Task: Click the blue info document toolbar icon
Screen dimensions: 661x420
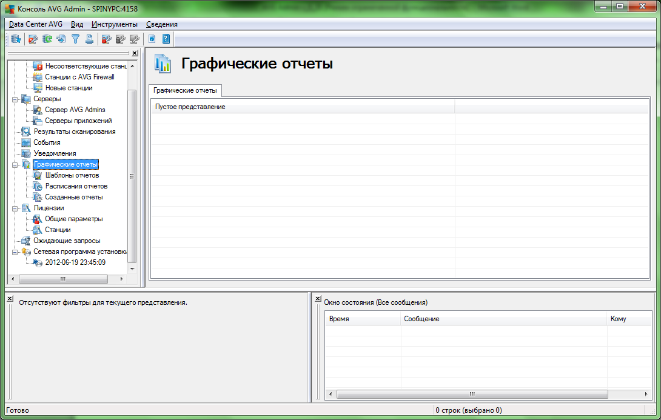Action: [152, 39]
